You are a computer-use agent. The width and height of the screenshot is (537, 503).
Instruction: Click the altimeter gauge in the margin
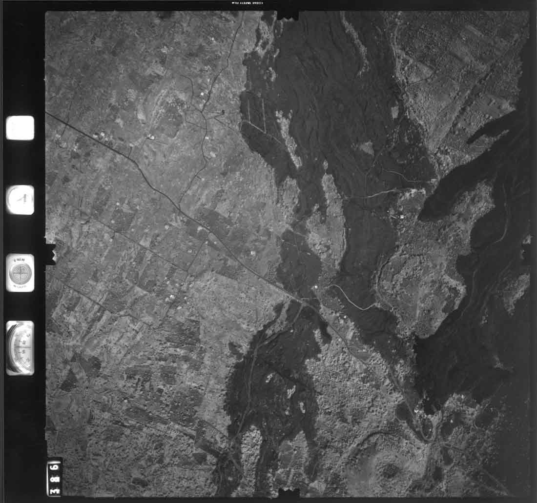pyautogui.click(x=20, y=348)
